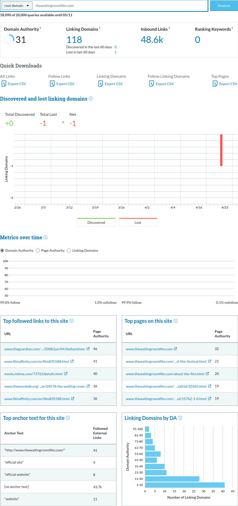The width and height of the screenshot is (238, 506).
Task: Click external link icon beside movie.mtime.com URL
Action: (x=66, y=374)
